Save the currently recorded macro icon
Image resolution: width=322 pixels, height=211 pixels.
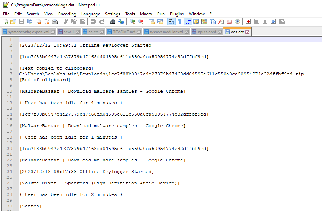pyautogui.click(x=282, y=22)
